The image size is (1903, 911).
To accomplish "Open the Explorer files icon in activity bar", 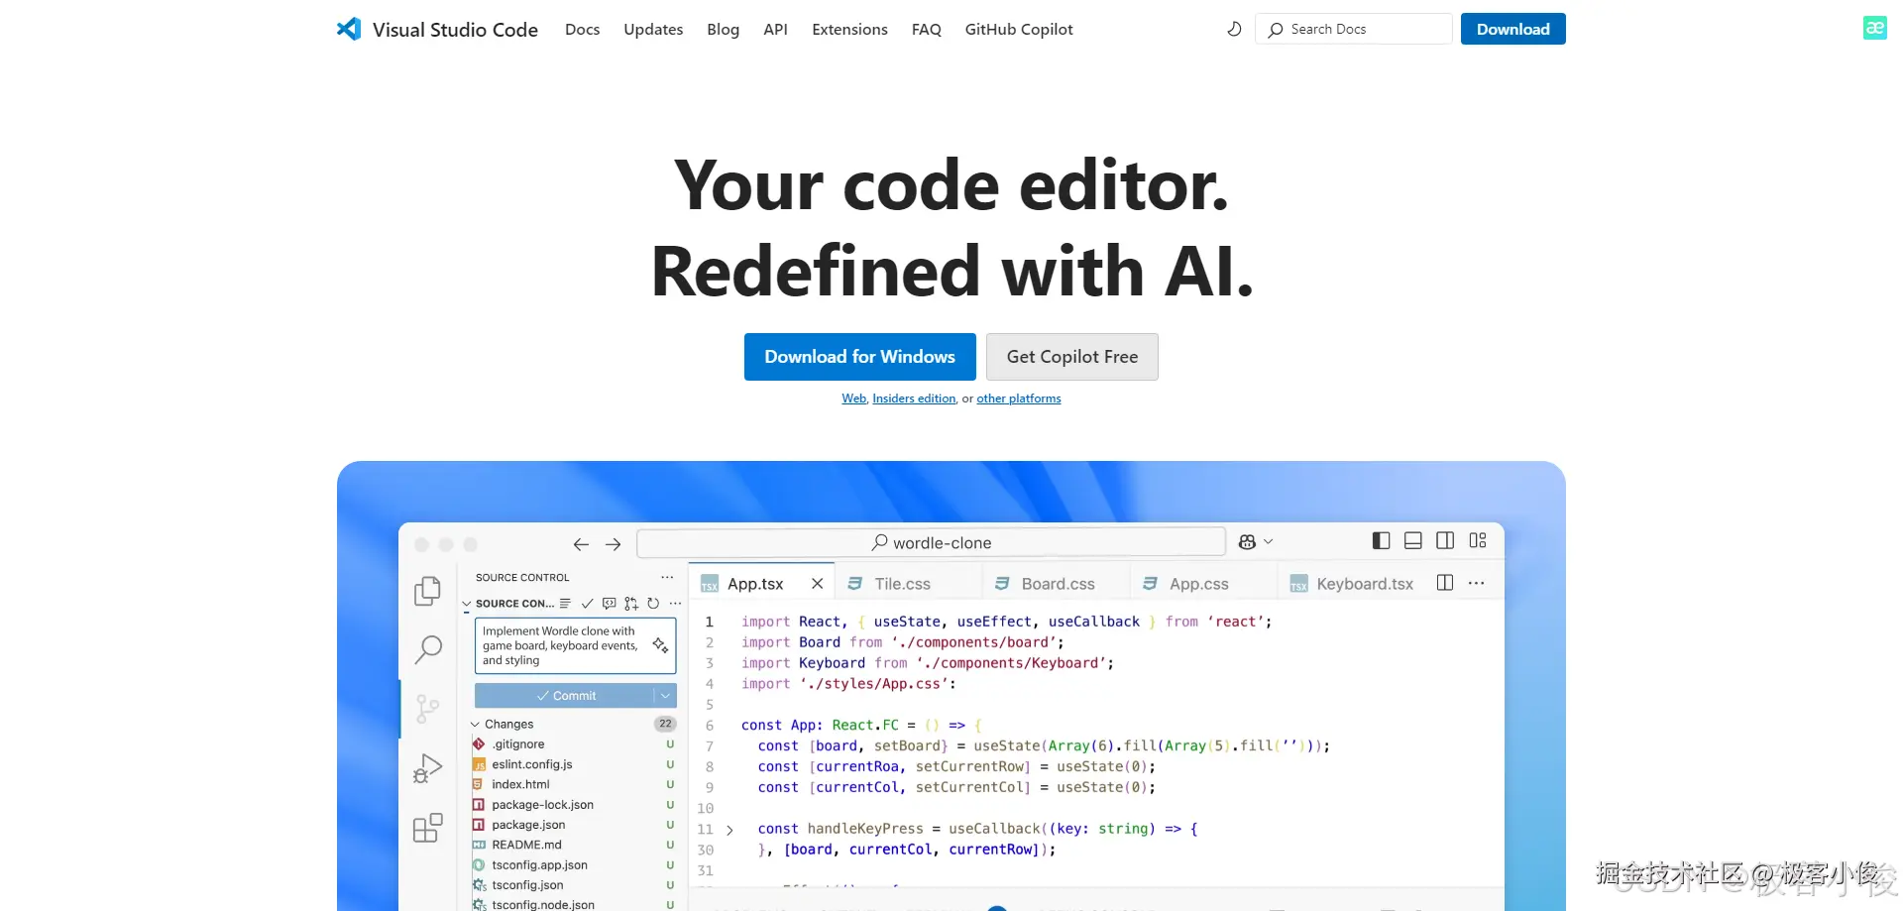I will tap(427, 591).
